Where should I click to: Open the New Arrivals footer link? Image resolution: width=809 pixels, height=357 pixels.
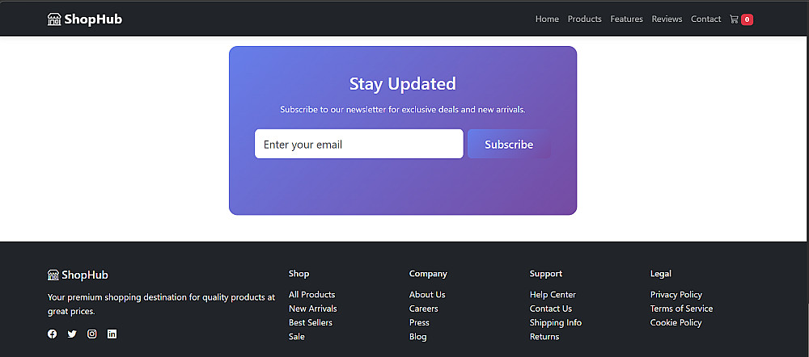tap(312, 309)
